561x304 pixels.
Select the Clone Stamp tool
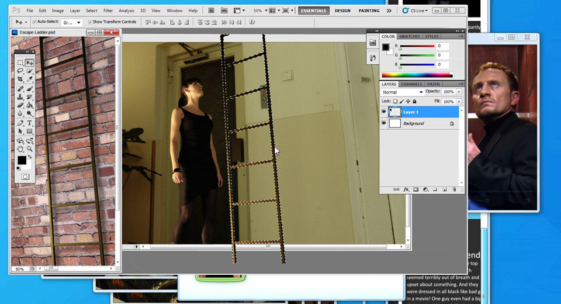tap(20, 96)
